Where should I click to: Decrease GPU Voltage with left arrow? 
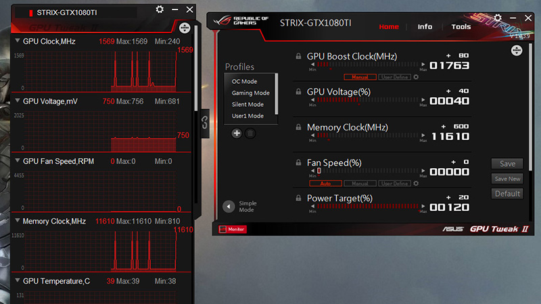click(312, 100)
